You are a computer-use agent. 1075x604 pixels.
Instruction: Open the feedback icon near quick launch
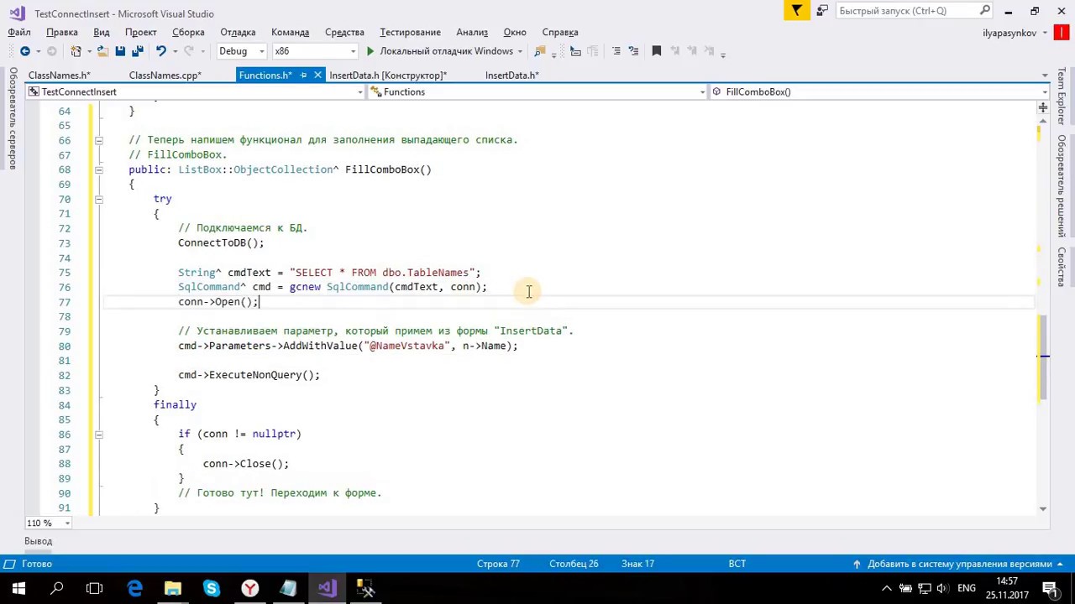click(824, 10)
